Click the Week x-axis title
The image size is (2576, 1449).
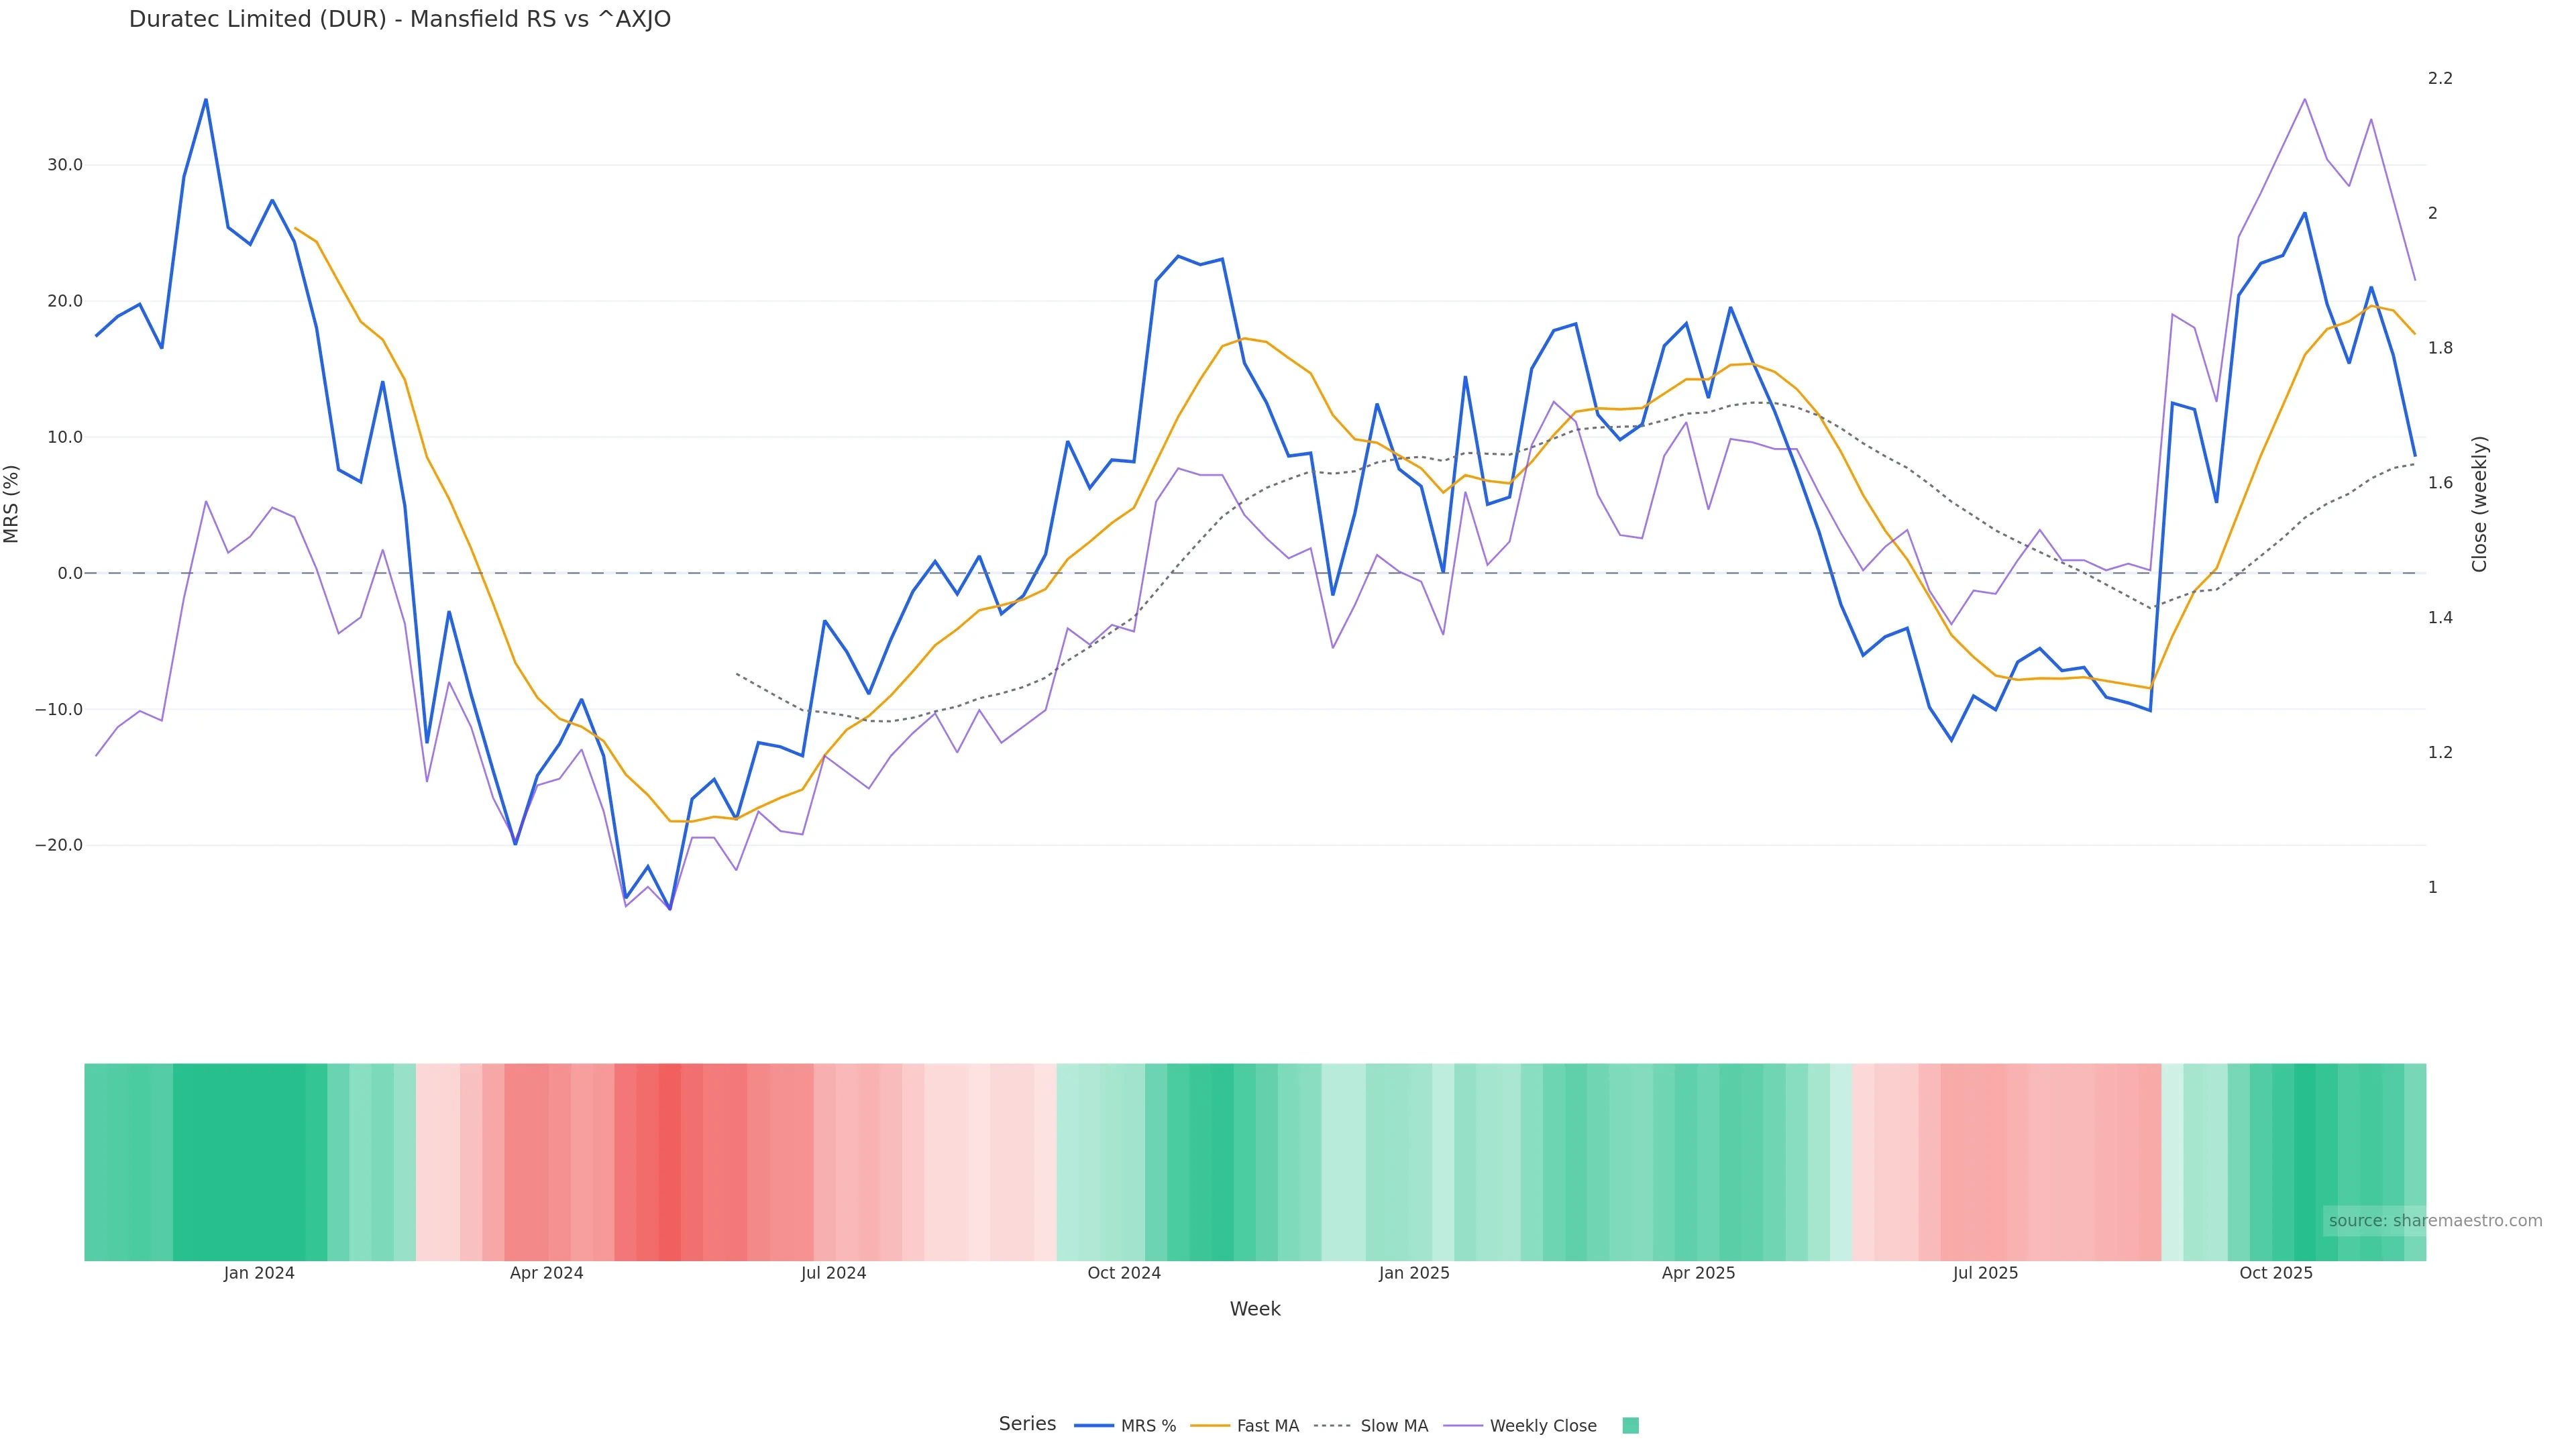pyautogui.click(x=1255, y=1309)
